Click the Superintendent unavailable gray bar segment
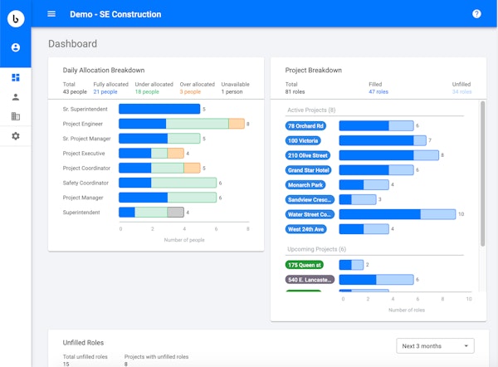Image resolution: width=498 pixels, height=367 pixels. [175, 213]
